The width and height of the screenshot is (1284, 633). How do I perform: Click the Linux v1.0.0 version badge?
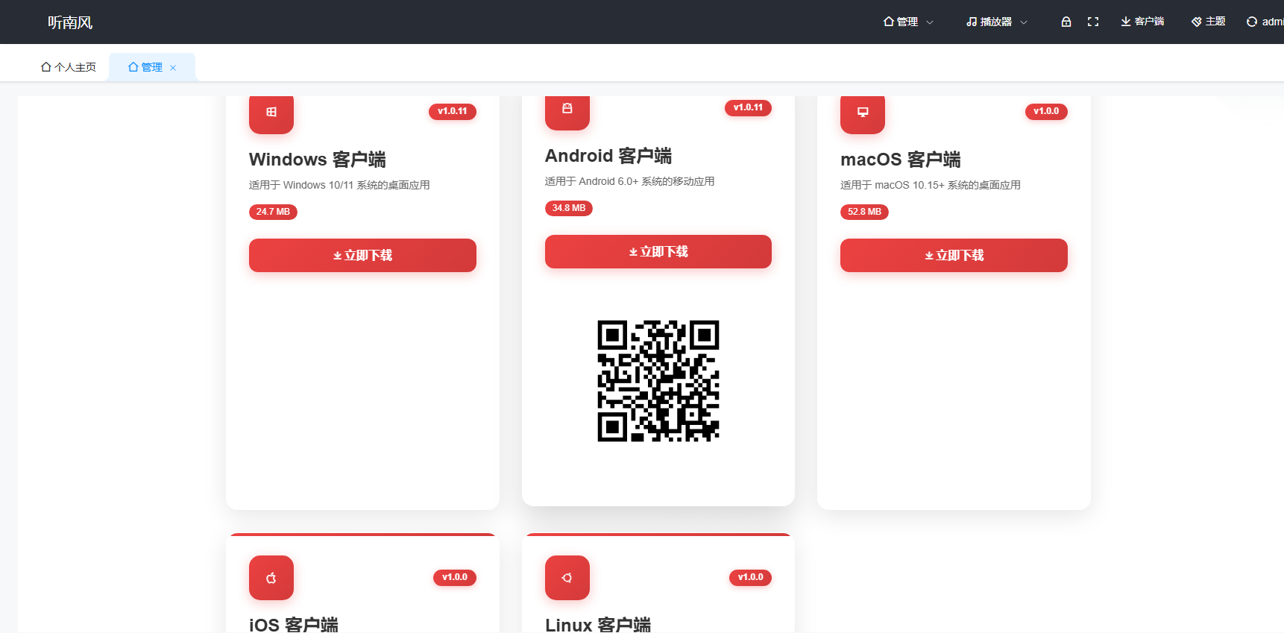[750, 578]
